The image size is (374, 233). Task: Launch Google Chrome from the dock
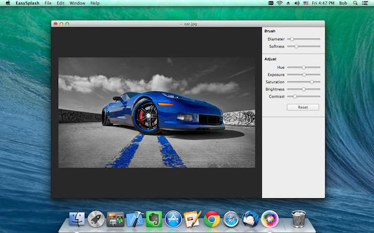pos(212,219)
